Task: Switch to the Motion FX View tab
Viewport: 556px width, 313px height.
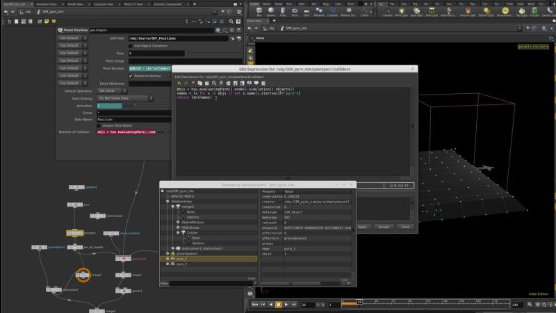Action: point(133,4)
